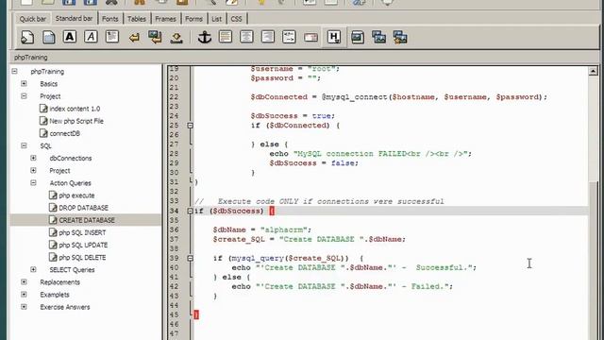Select the php SQL UPDATE snippet

[83, 245]
